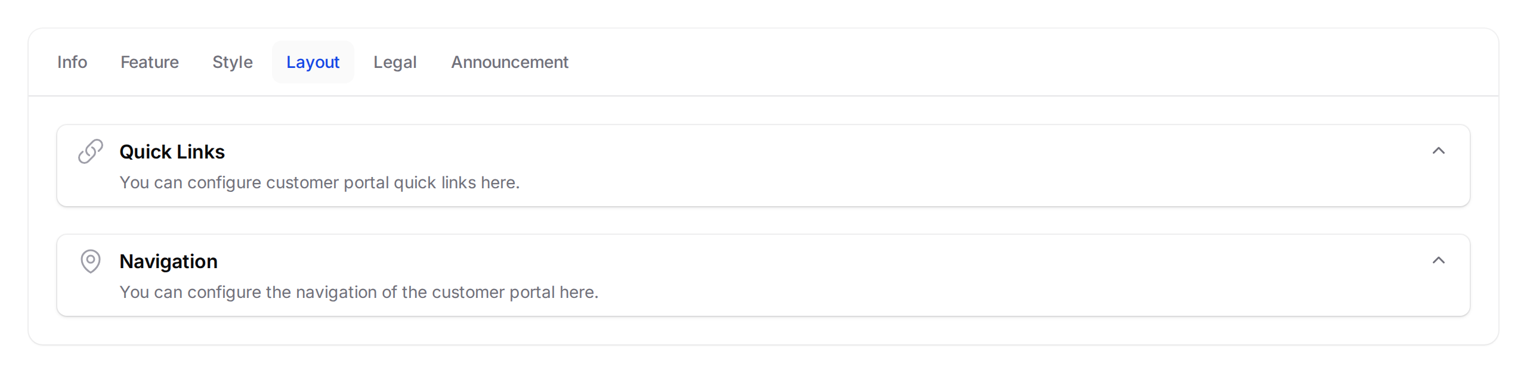Click empty tab bar space right of Announcement
This screenshot has width=1527, height=373.
[x=1014, y=62]
